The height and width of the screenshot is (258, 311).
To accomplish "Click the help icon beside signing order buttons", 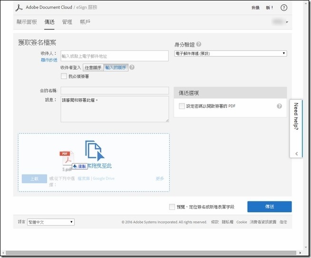I will [132, 67].
